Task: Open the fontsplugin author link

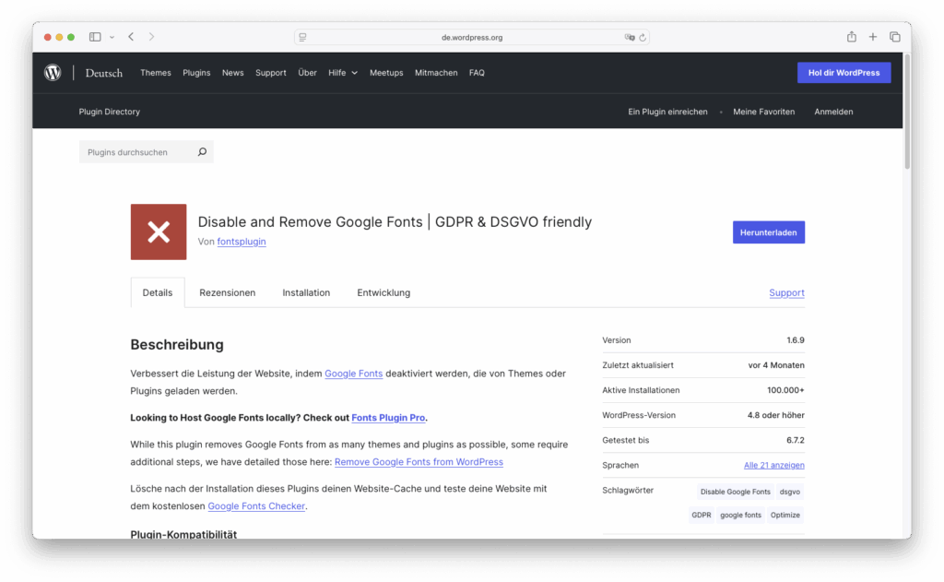Action: (x=242, y=242)
